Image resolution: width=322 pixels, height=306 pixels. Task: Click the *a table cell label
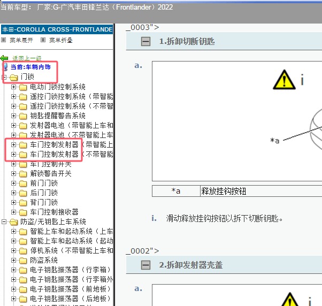pyautogui.click(x=176, y=191)
